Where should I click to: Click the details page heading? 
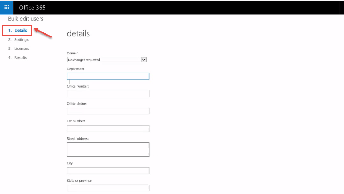[78, 34]
